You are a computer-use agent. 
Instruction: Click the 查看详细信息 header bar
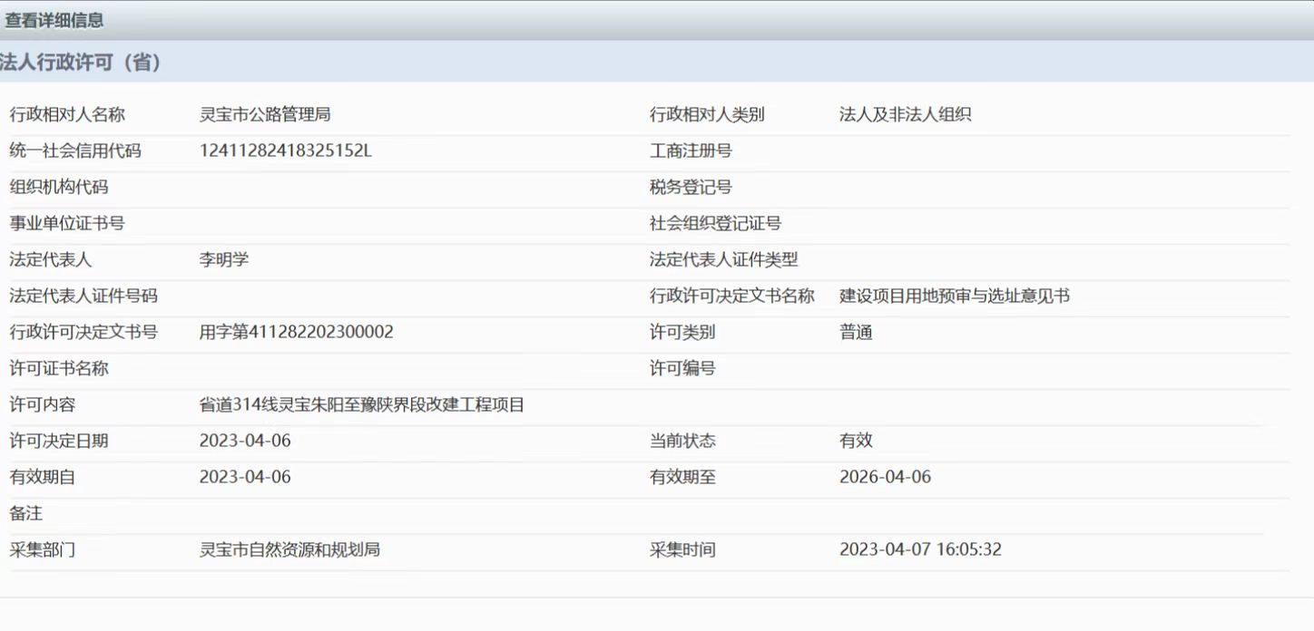click(54, 18)
